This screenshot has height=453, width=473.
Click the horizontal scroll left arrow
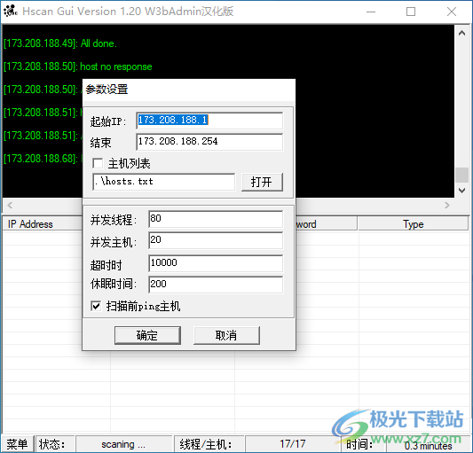10,206
